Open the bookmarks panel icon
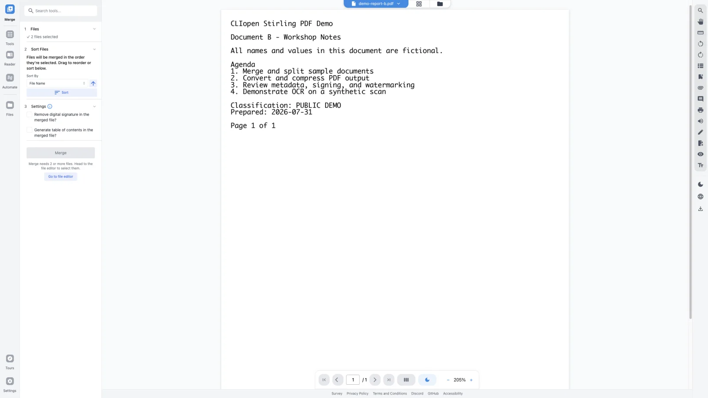The width and height of the screenshot is (708, 398). click(700, 77)
